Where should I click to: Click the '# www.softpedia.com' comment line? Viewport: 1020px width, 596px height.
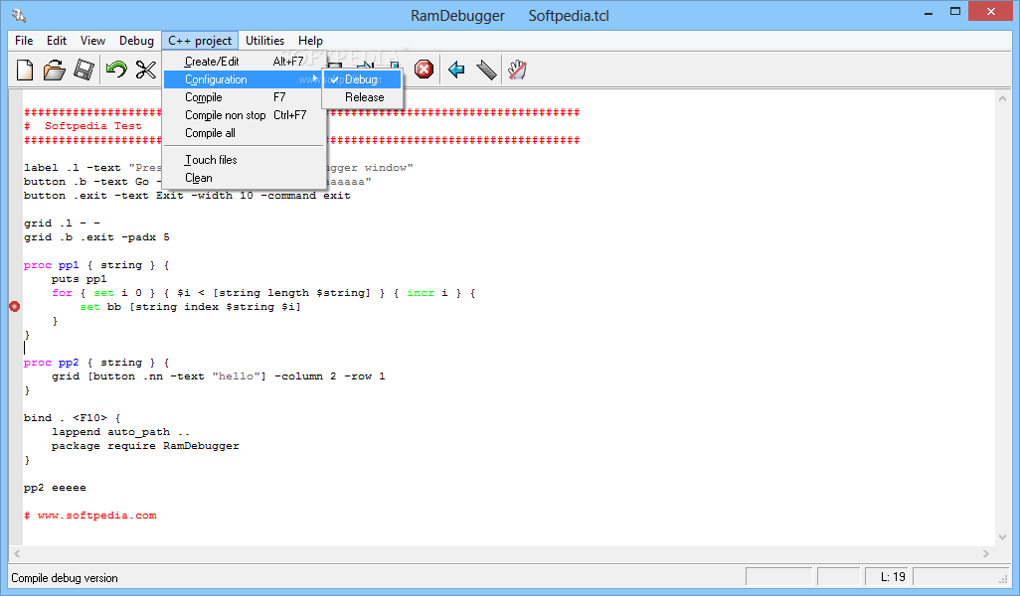pyautogui.click(x=90, y=516)
